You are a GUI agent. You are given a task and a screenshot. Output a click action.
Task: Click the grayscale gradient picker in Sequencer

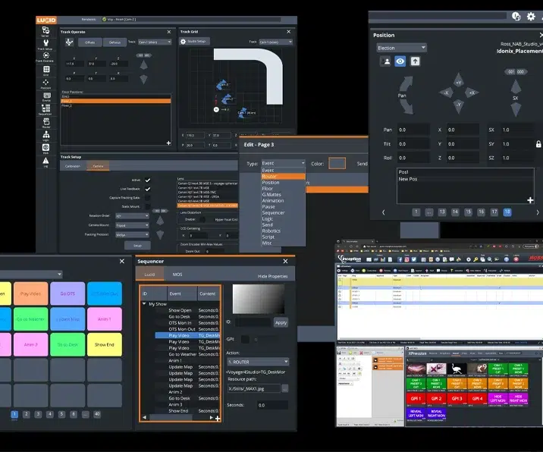click(x=259, y=300)
